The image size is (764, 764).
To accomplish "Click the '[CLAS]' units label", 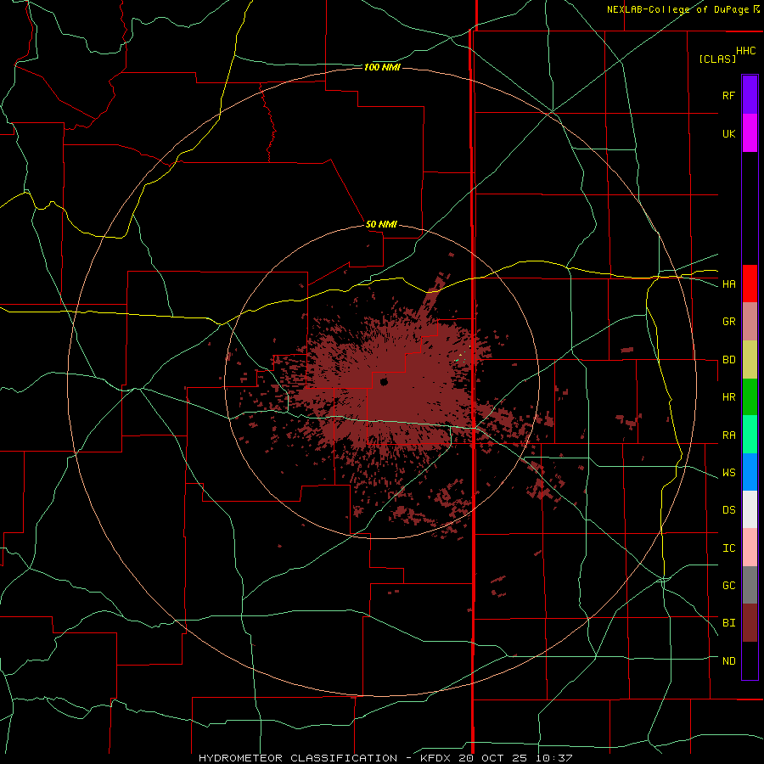I will pyautogui.click(x=717, y=59).
